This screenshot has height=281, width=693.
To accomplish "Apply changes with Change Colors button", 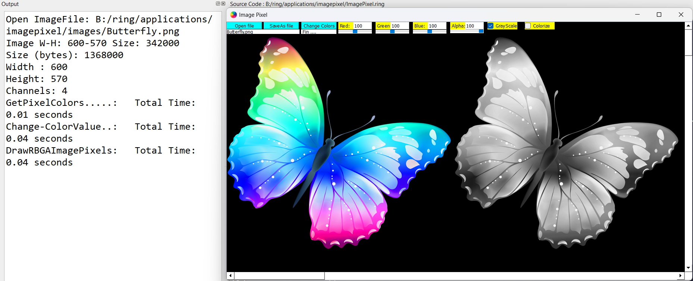I will point(319,26).
